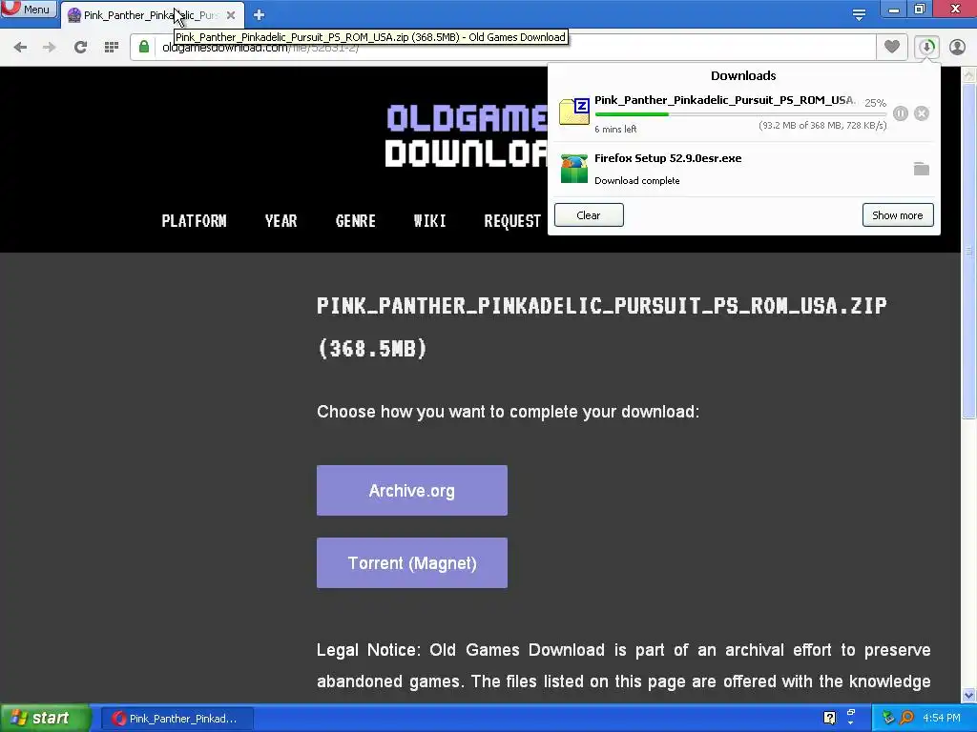The width and height of the screenshot is (977, 732).
Task: Click the green security padlock icon
Action: (x=144, y=48)
